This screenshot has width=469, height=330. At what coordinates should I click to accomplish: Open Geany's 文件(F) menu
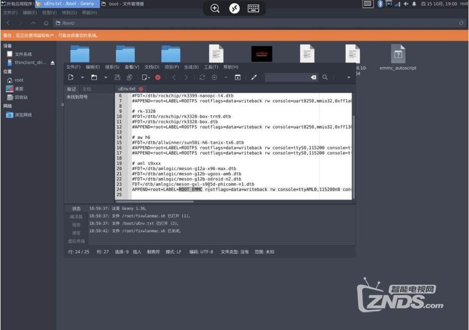(73, 67)
